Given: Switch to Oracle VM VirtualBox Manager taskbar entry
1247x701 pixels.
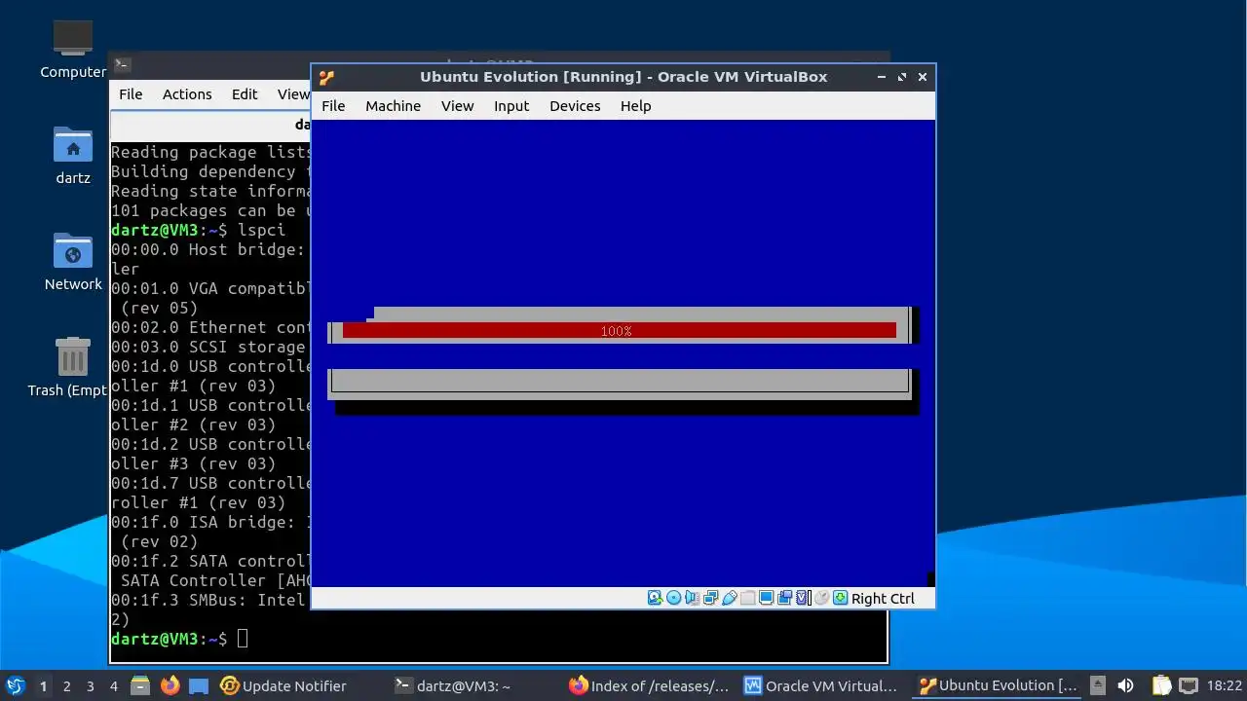Looking at the screenshot, I should coord(821,685).
